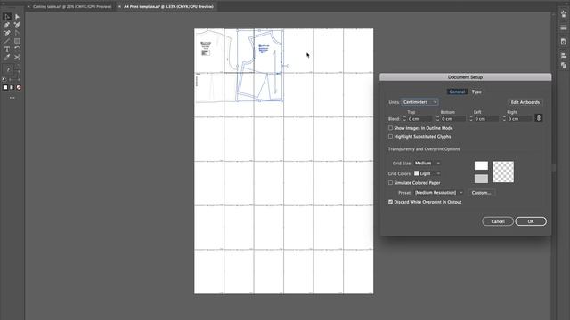Click the Left bleed input field

pyautogui.click(x=486, y=118)
